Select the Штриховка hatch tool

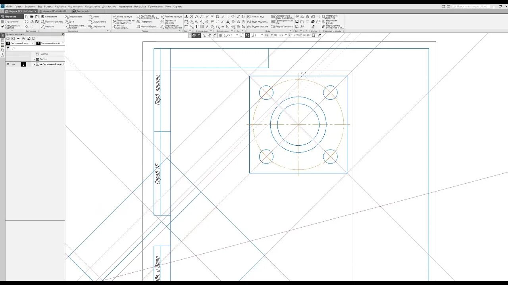(97, 27)
